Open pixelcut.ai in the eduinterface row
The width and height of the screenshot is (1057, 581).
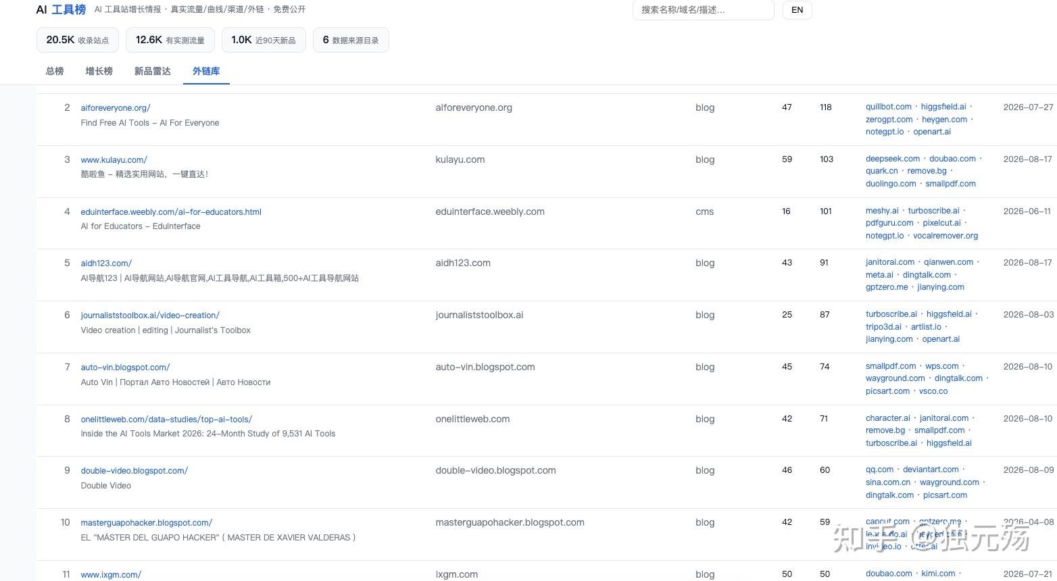tap(942, 223)
